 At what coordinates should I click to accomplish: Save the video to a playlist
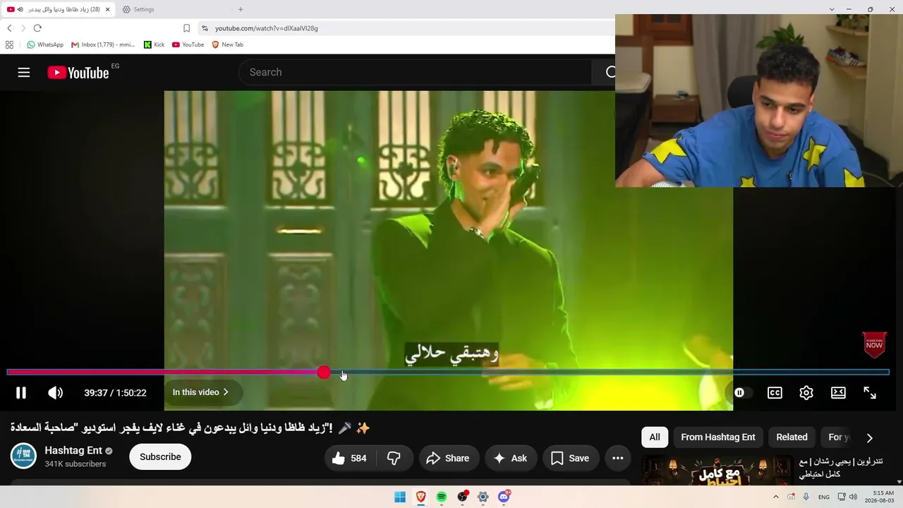pos(570,458)
